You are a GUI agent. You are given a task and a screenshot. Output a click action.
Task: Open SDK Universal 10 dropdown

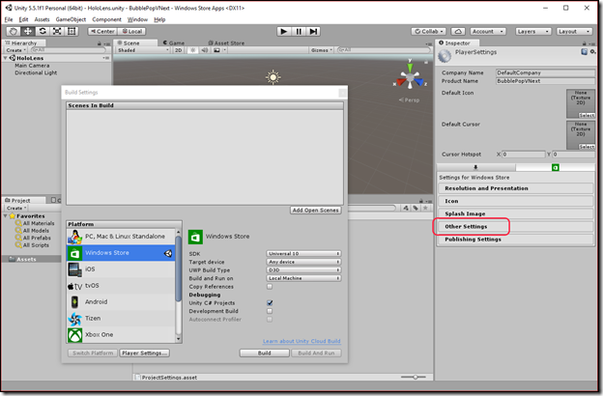pos(303,254)
